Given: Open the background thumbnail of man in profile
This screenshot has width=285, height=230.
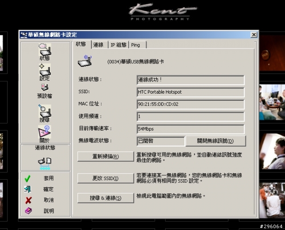Looking at the screenshot, I should [x=272, y=152].
